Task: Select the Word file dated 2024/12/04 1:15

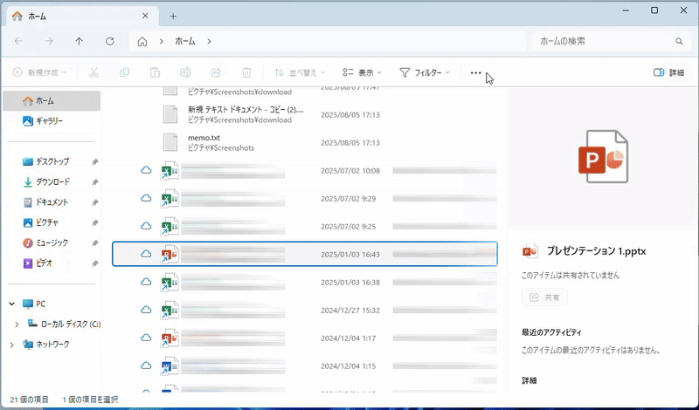Action: click(305, 366)
